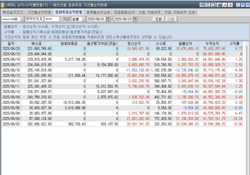This screenshot has width=250, height=175.
Task: Click deposit value 87,088,124.90
Action: pyautogui.click(x=40, y=119)
